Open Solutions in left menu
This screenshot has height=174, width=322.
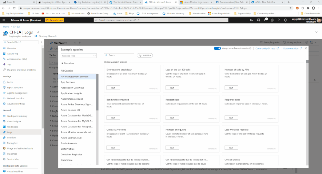[x=12, y=137]
